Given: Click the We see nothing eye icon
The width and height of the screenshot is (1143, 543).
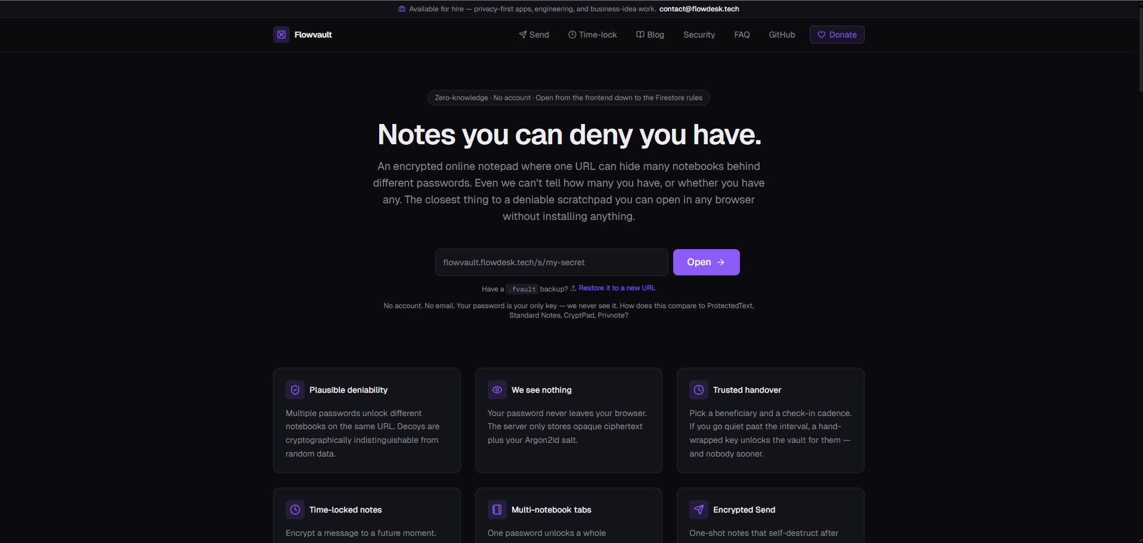Looking at the screenshot, I should [x=497, y=390].
